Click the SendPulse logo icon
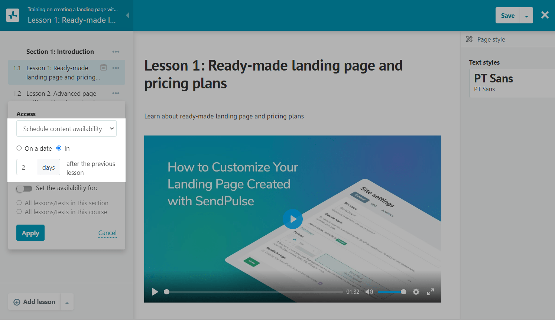Screen dimensions: 555x320 (13, 15)
